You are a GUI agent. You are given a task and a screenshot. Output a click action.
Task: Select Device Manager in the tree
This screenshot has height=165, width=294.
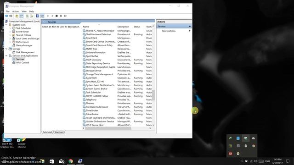pos(24,45)
